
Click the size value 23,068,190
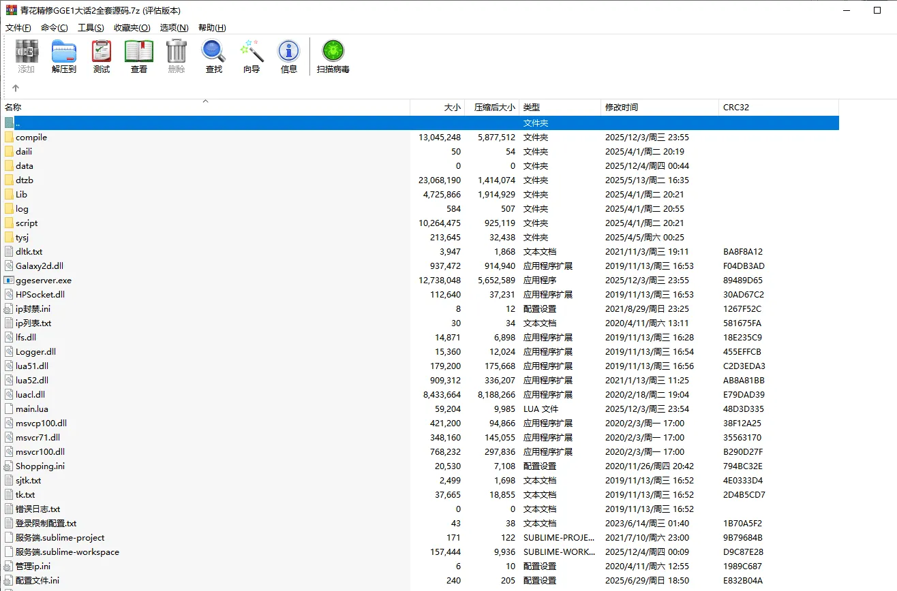[440, 180]
